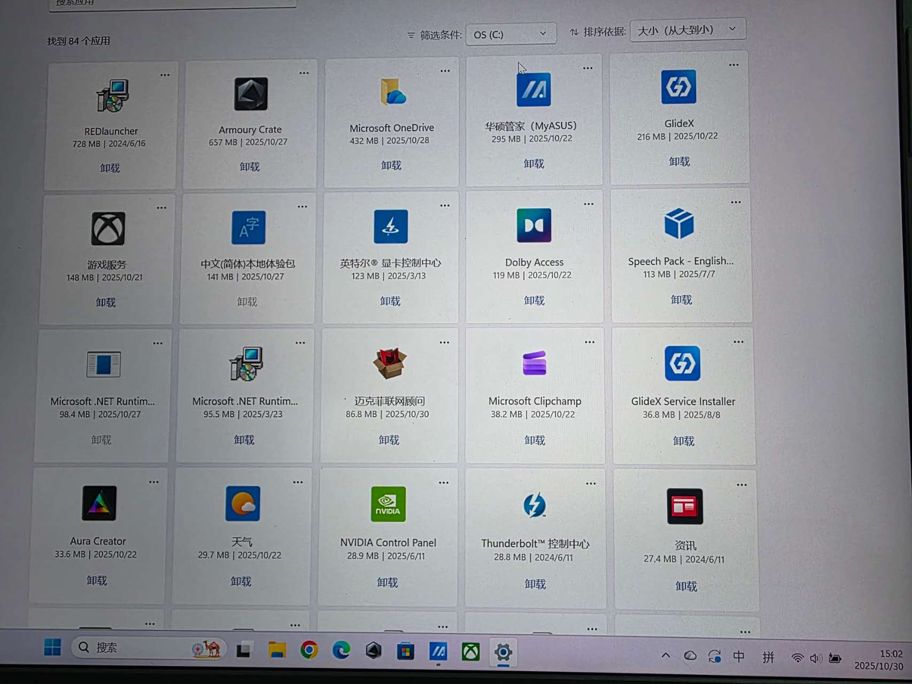Click the 中文(简体)本地体验包 icon
The image size is (912, 684).
tap(248, 227)
